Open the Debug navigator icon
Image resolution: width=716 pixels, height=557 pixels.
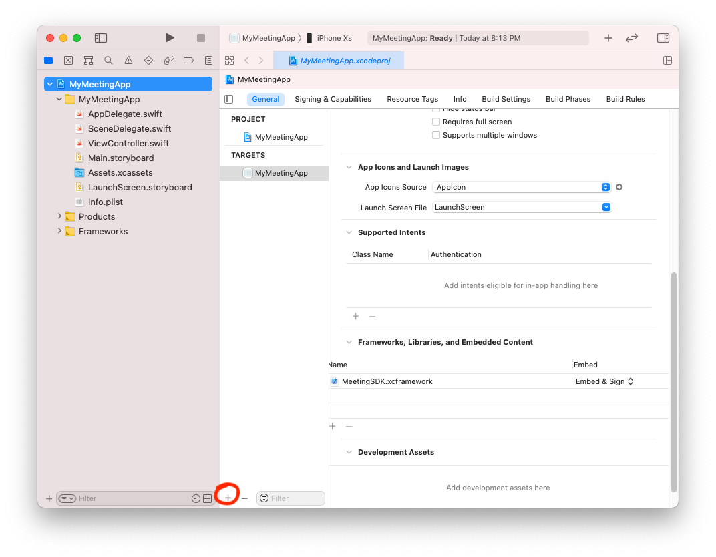168,60
